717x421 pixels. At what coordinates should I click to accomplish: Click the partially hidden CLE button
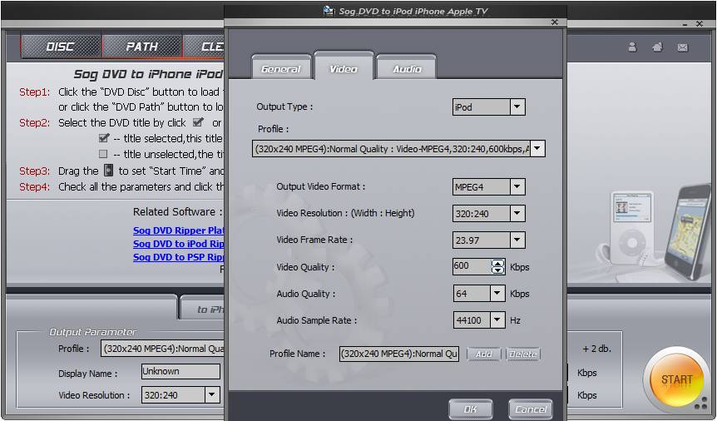pos(204,47)
